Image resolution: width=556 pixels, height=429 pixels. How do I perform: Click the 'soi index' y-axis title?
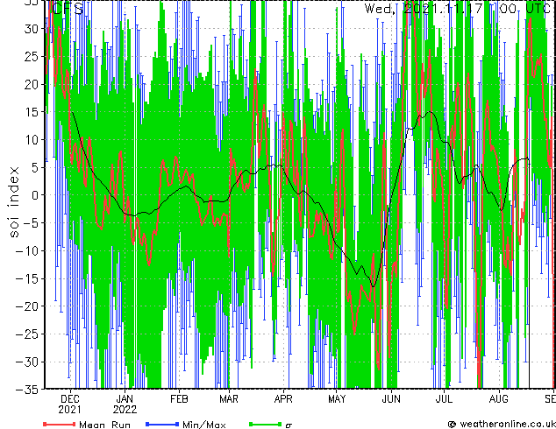(13, 202)
